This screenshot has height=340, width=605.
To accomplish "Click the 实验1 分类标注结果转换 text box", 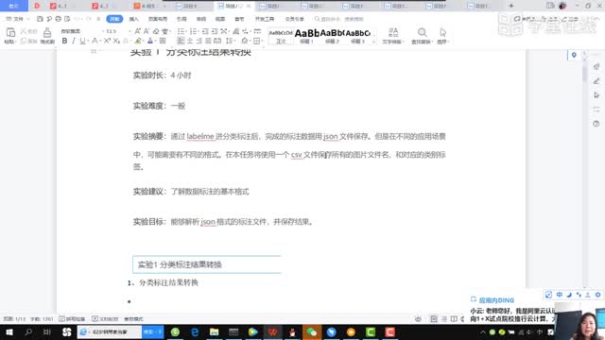I will (207, 264).
